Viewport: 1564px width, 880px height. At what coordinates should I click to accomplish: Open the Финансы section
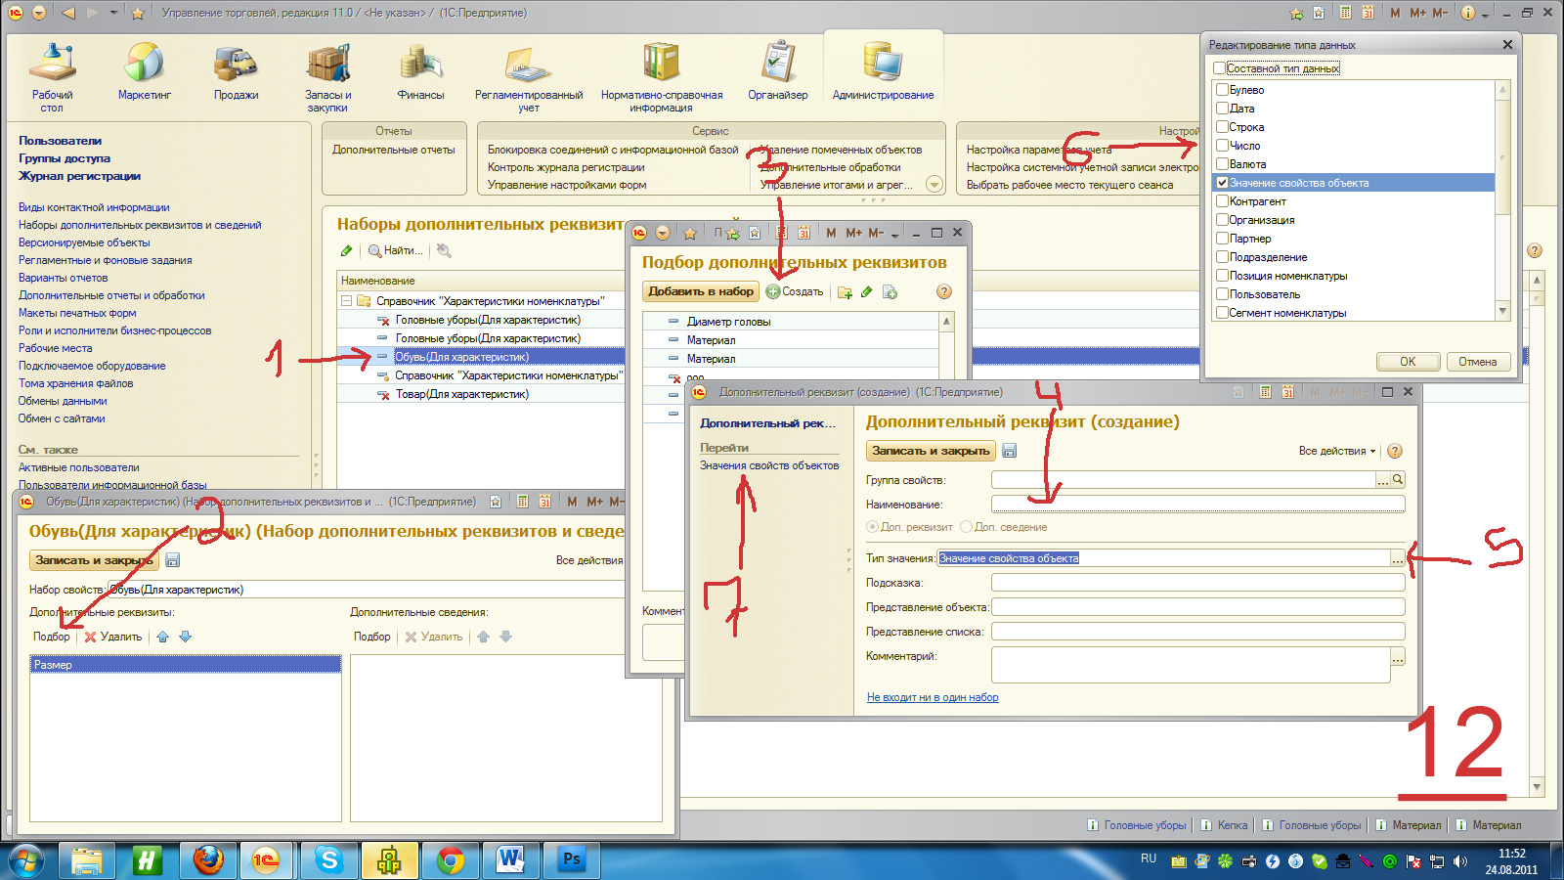(x=420, y=71)
